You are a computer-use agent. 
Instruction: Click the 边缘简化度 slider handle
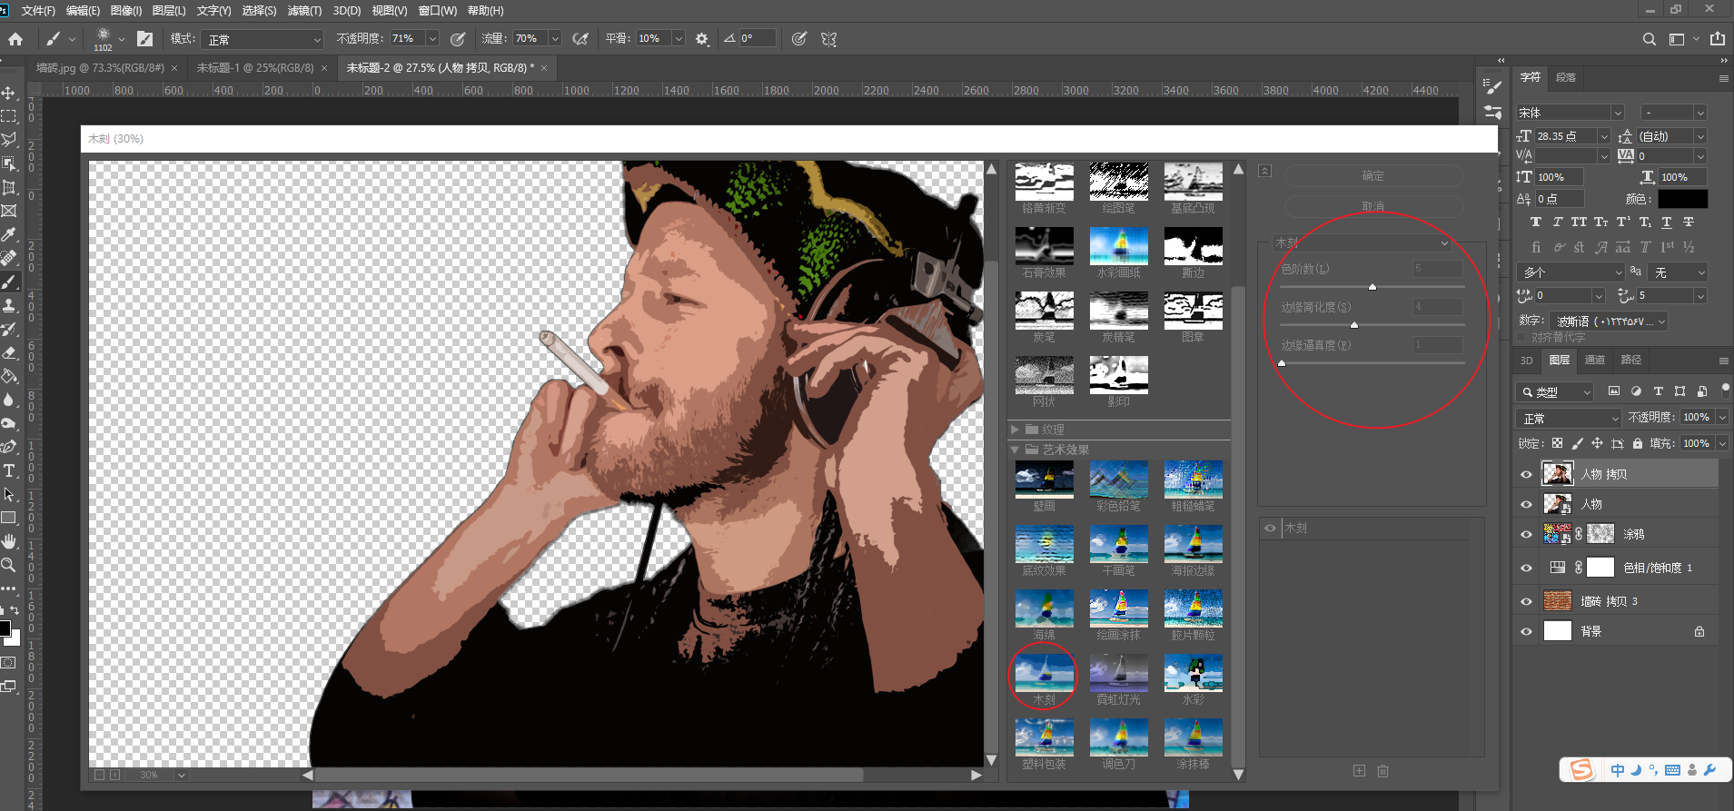click(1354, 325)
